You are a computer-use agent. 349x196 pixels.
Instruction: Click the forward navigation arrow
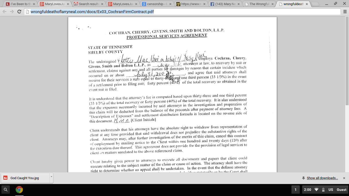[12, 11]
